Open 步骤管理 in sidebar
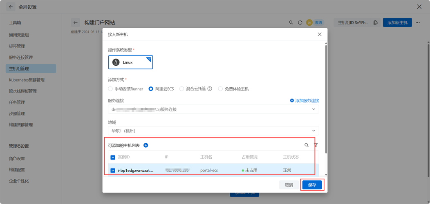The image size is (430, 204). click(x=17, y=113)
